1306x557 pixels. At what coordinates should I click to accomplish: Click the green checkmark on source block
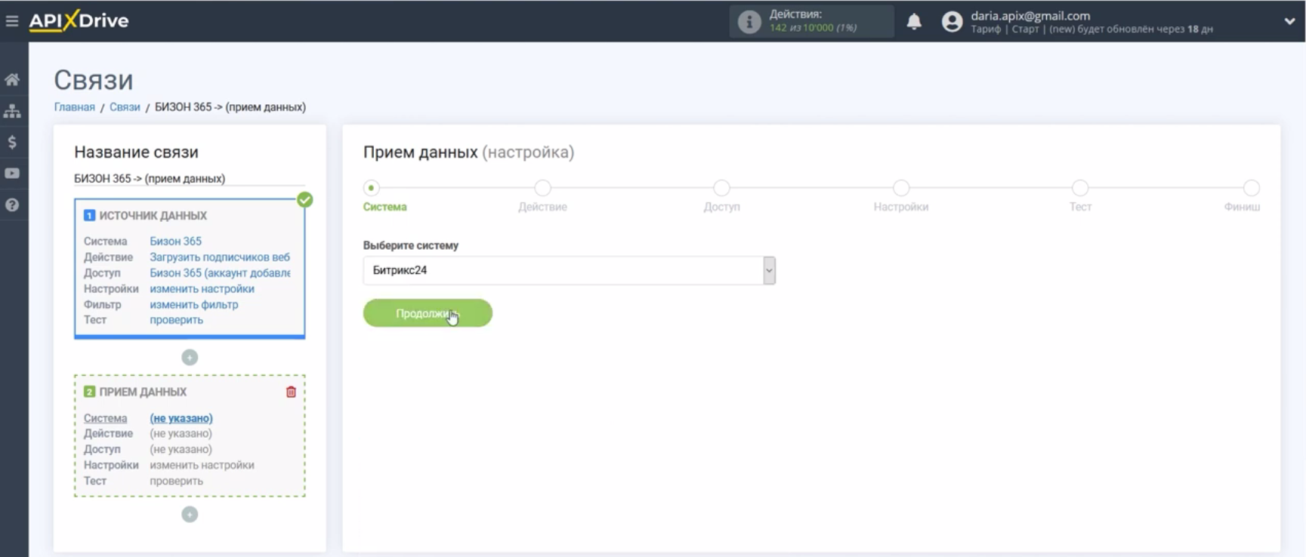click(x=304, y=200)
